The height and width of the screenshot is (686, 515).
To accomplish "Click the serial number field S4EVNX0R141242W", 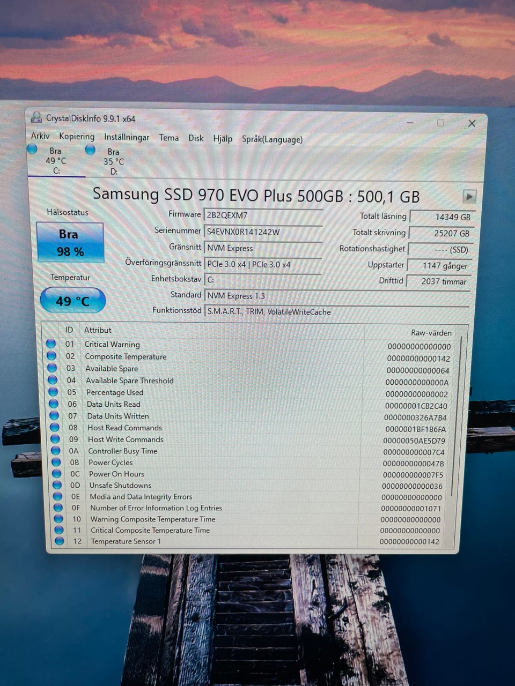I will (x=263, y=232).
